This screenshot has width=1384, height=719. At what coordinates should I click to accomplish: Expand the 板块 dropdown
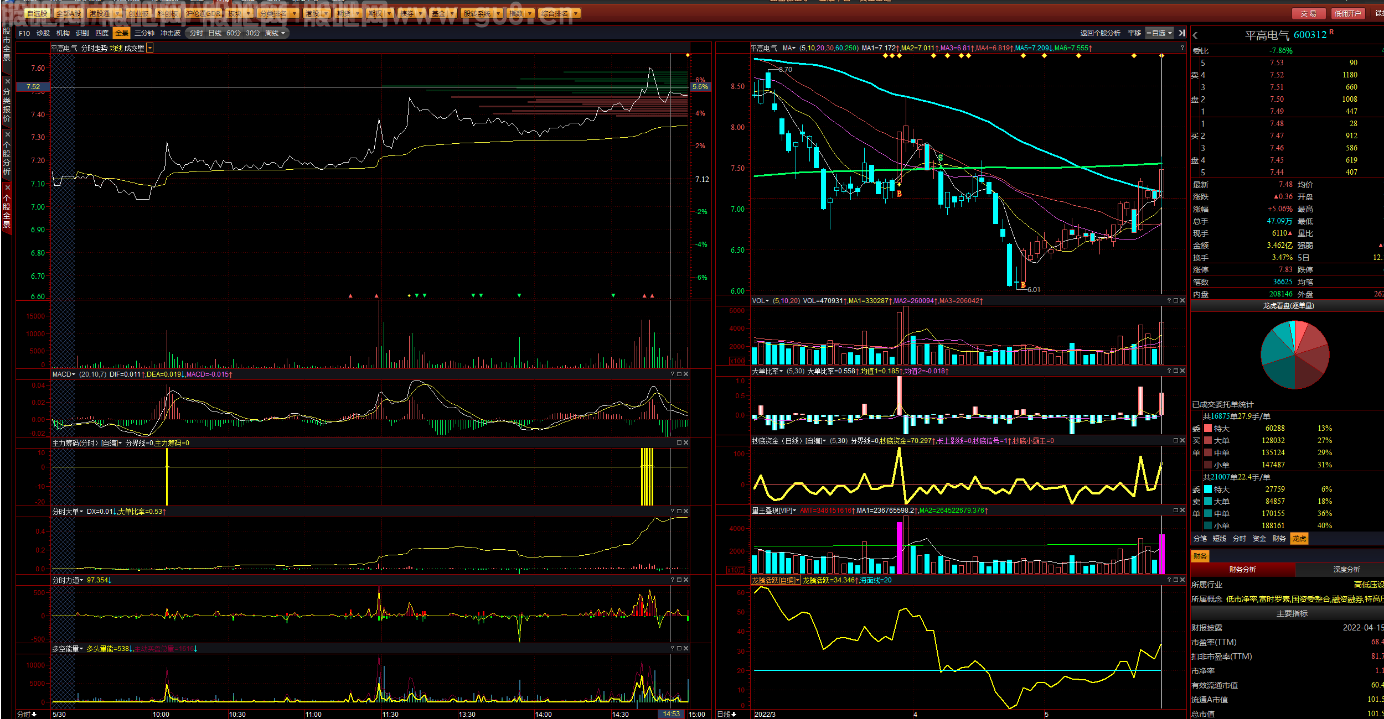click(249, 13)
